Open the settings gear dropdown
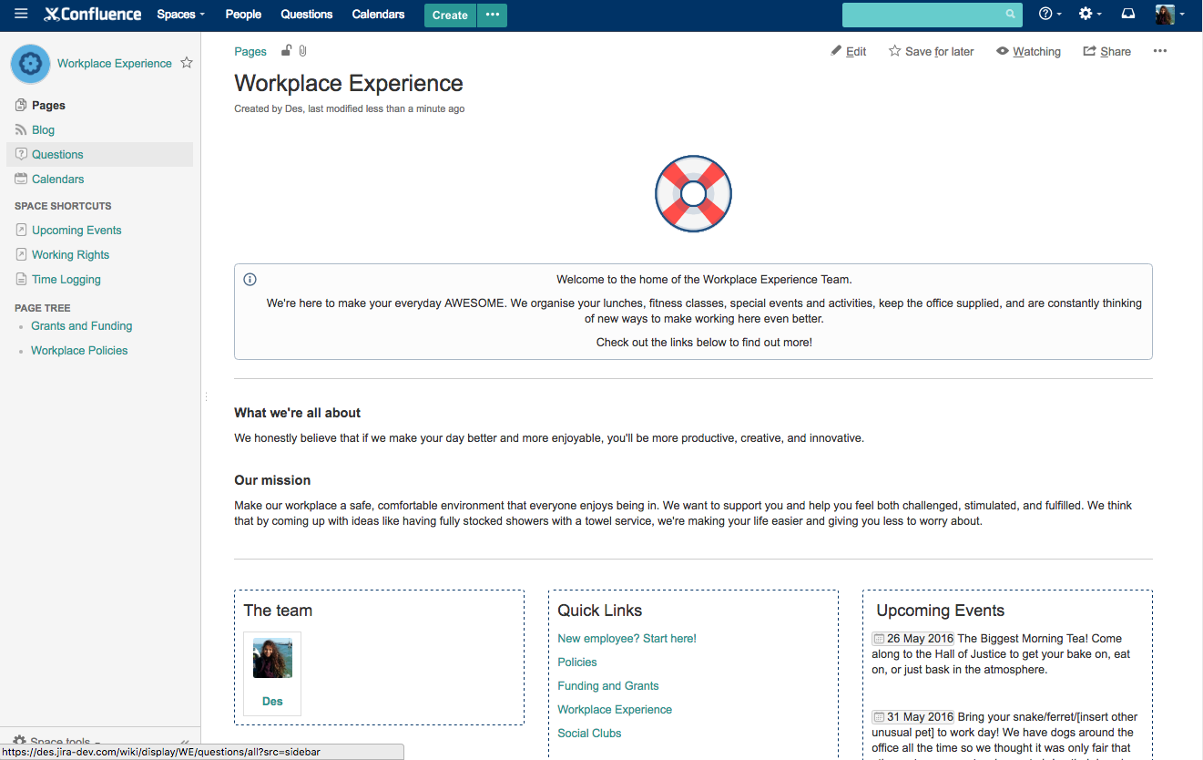 pyautogui.click(x=1089, y=14)
